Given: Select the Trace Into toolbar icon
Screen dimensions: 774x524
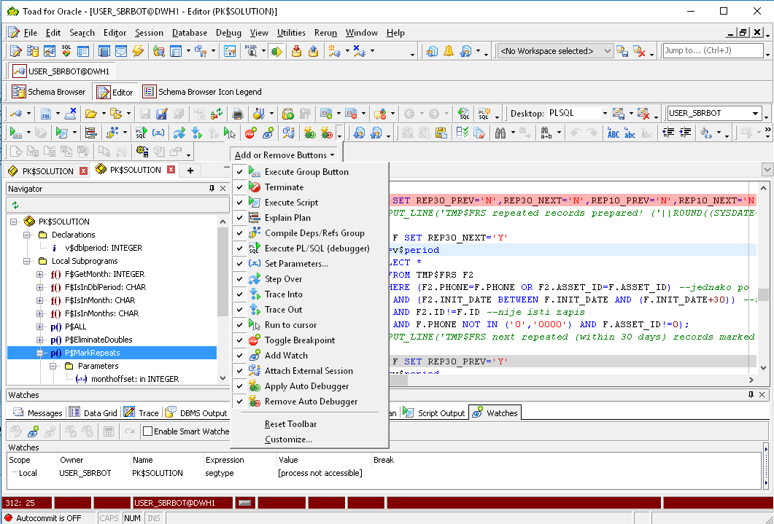Looking at the screenshot, I should click(196, 133).
